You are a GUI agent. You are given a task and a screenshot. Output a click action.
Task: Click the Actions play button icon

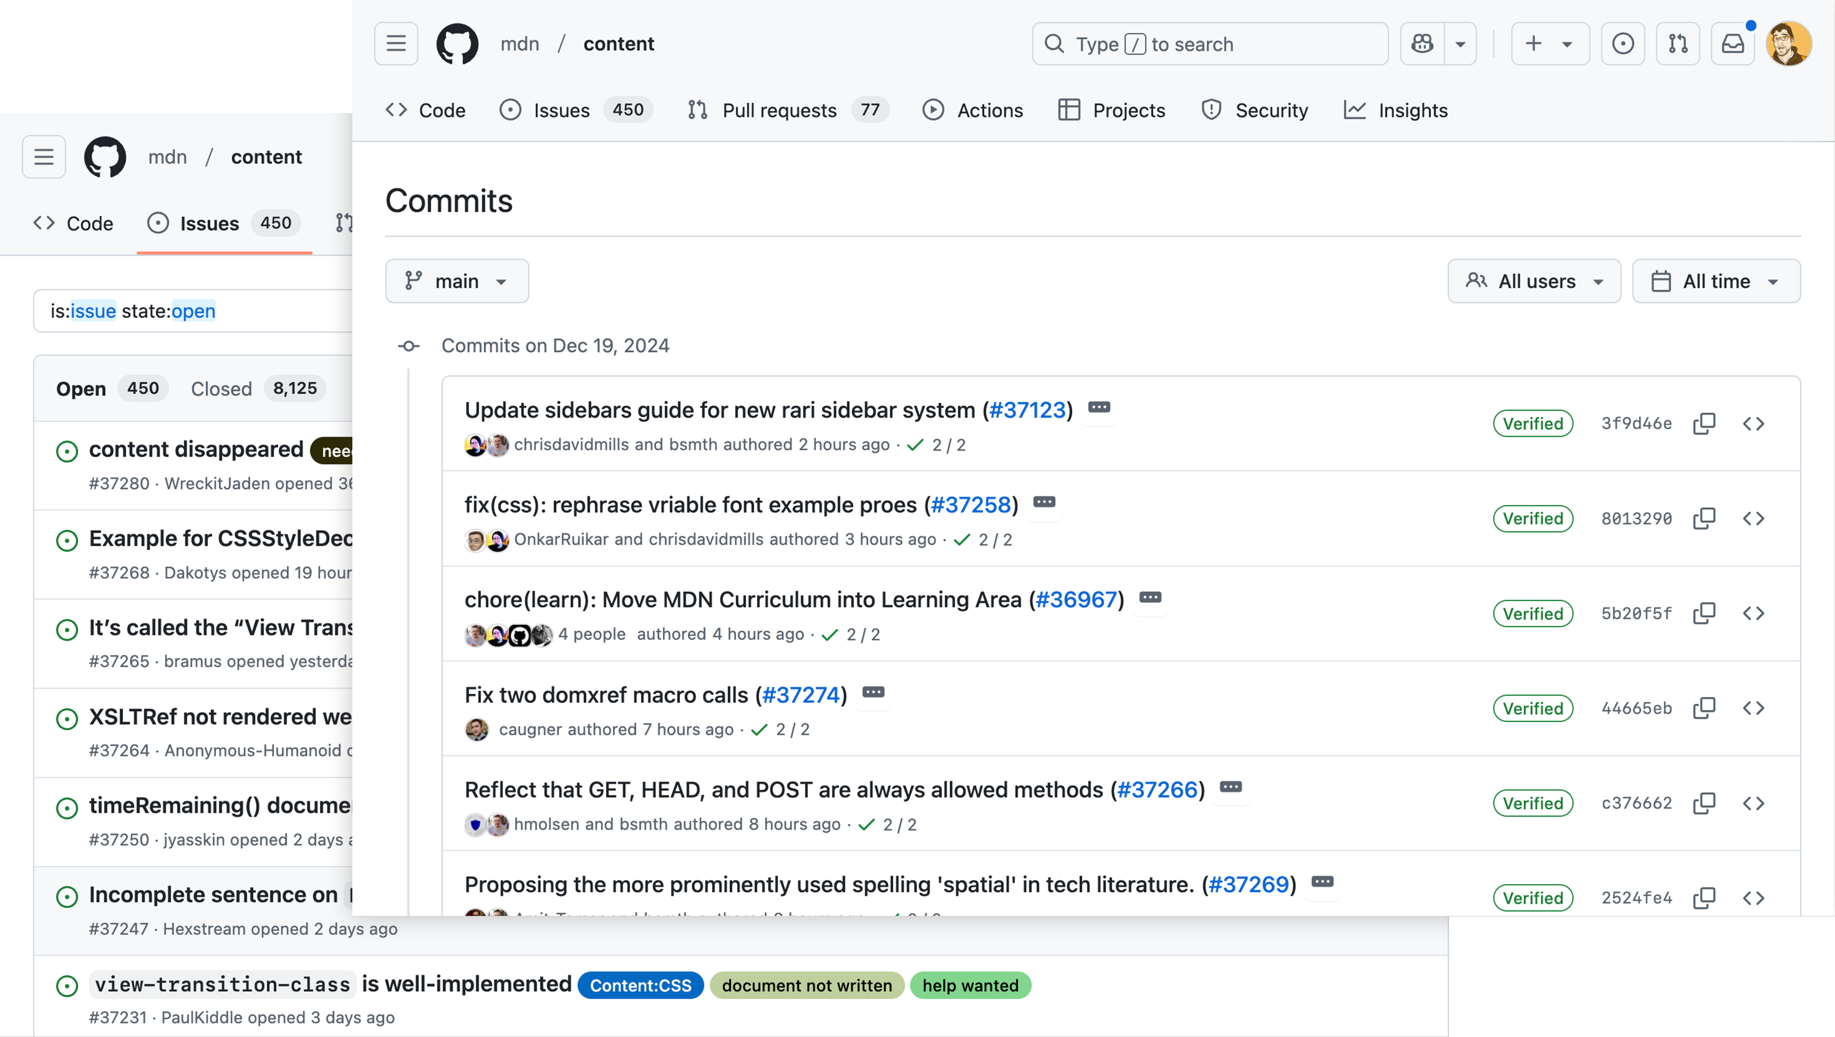(932, 111)
